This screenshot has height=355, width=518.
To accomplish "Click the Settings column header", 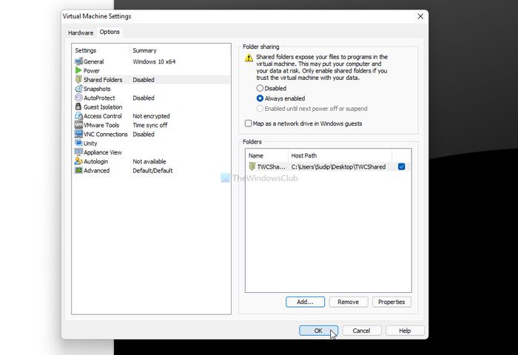I will pos(101,50).
